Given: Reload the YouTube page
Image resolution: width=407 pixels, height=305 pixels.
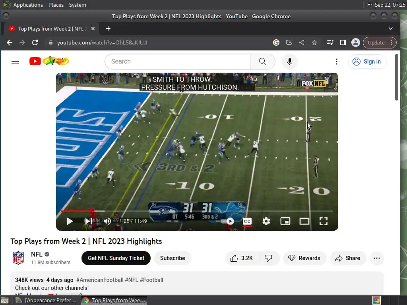Looking at the screenshot, I should pos(35,42).
